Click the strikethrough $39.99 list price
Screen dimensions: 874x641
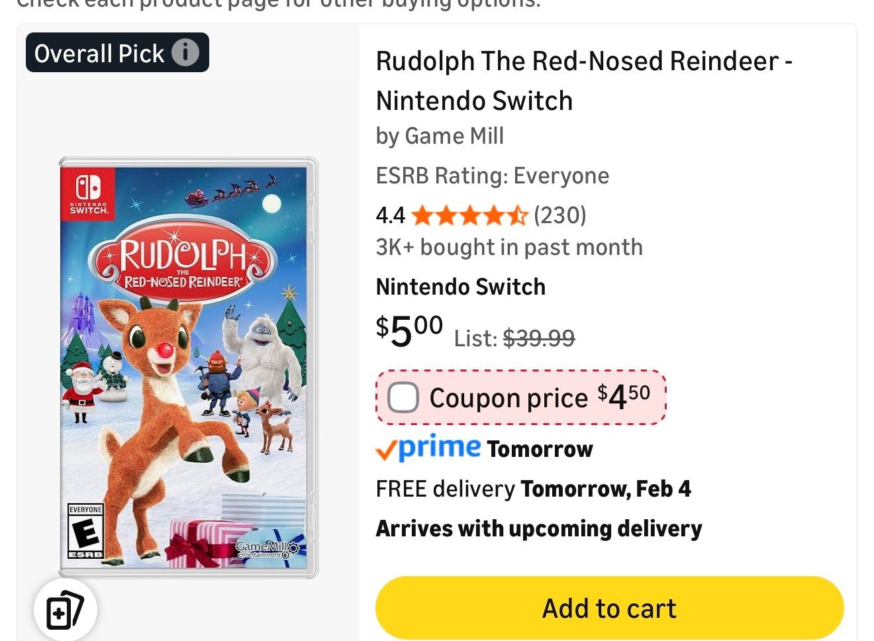click(539, 338)
